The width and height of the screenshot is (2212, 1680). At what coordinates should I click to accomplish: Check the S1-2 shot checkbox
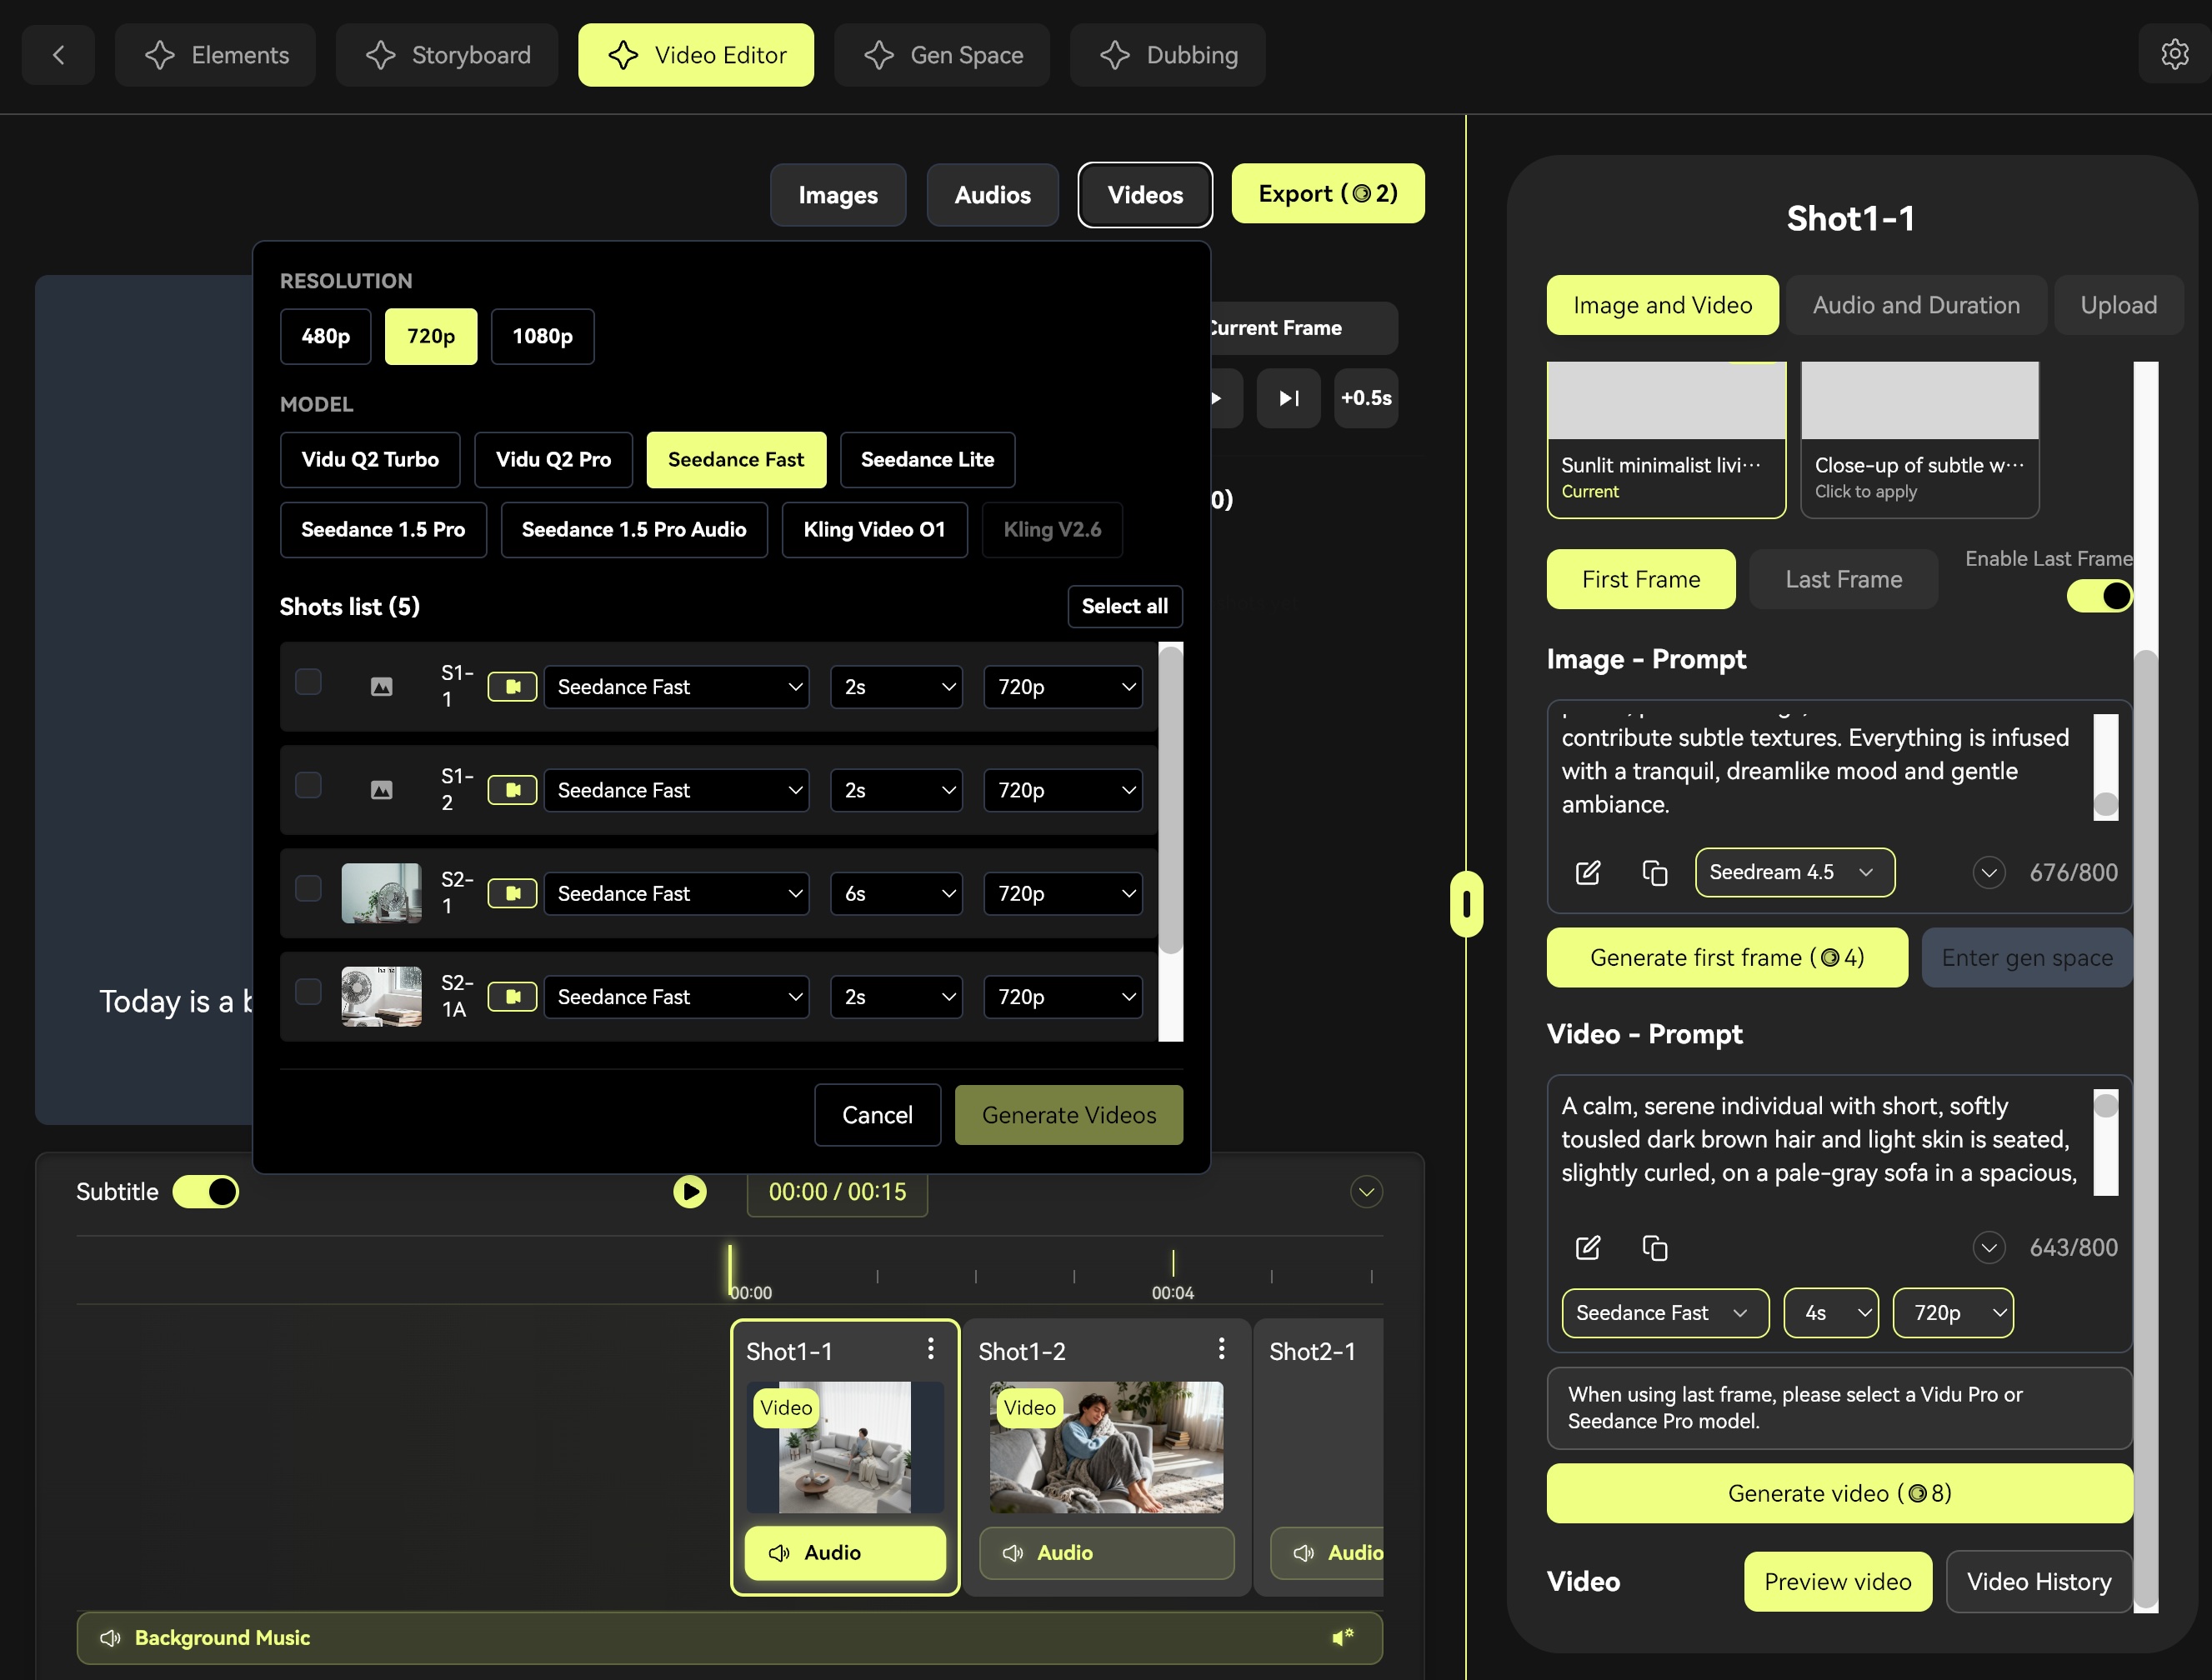pyautogui.click(x=308, y=785)
